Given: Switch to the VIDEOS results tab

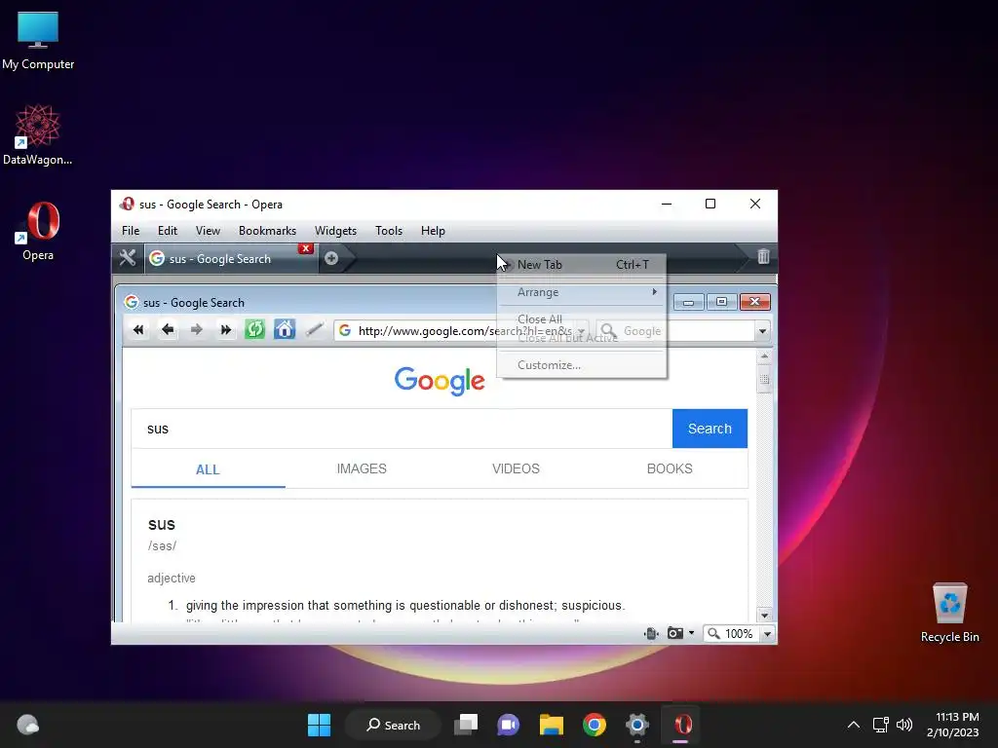Looking at the screenshot, I should (x=516, y=468).
